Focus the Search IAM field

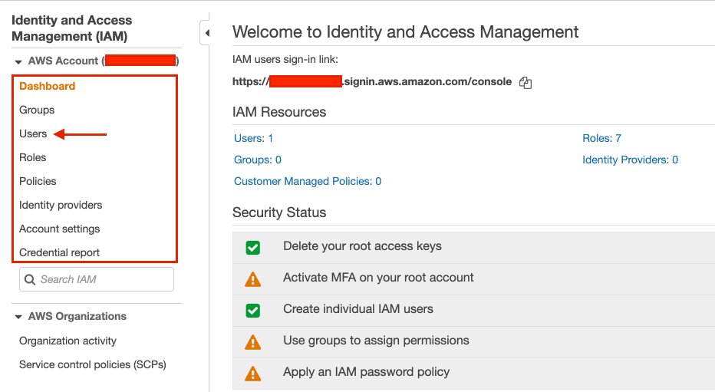click(96, 279)
